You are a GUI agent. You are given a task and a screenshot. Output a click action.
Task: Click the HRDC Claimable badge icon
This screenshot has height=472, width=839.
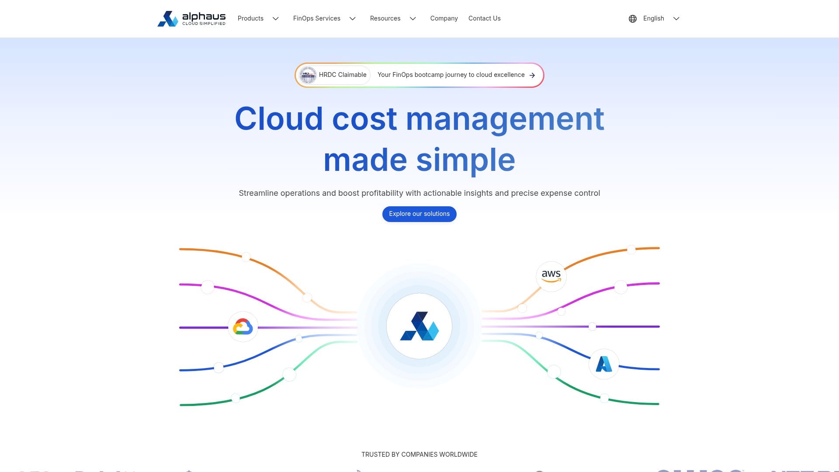click(309, 75)
